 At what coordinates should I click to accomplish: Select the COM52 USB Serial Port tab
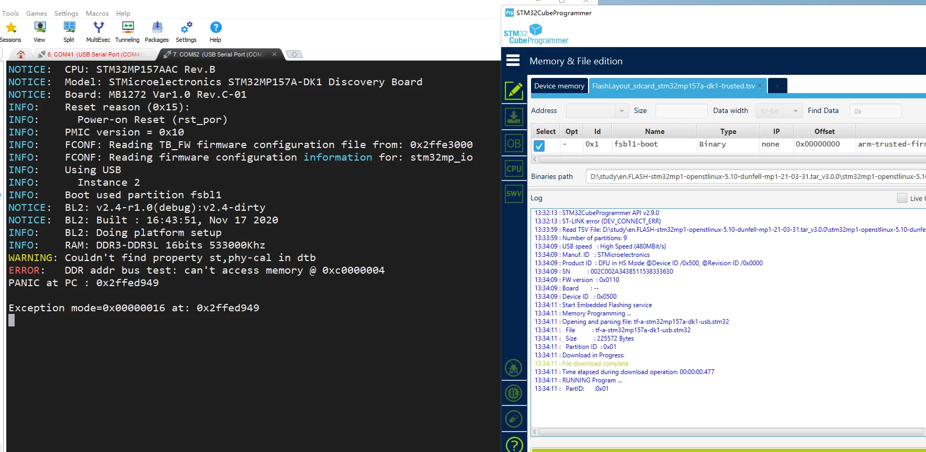[x=219, y=54]
